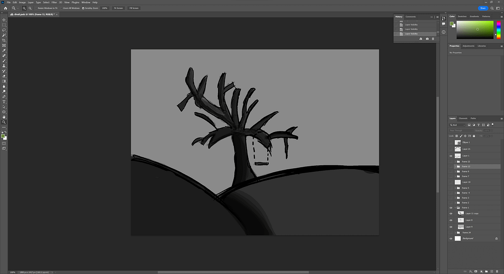Open the Filter menu
504x274 pixels.
point(54,2)
